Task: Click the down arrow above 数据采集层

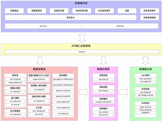Action: [x=40, y=60]
